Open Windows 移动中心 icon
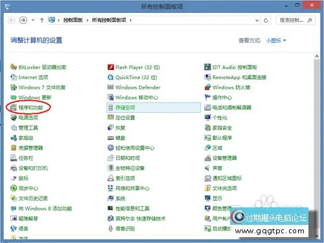324x243 pixels. [111, 97]
